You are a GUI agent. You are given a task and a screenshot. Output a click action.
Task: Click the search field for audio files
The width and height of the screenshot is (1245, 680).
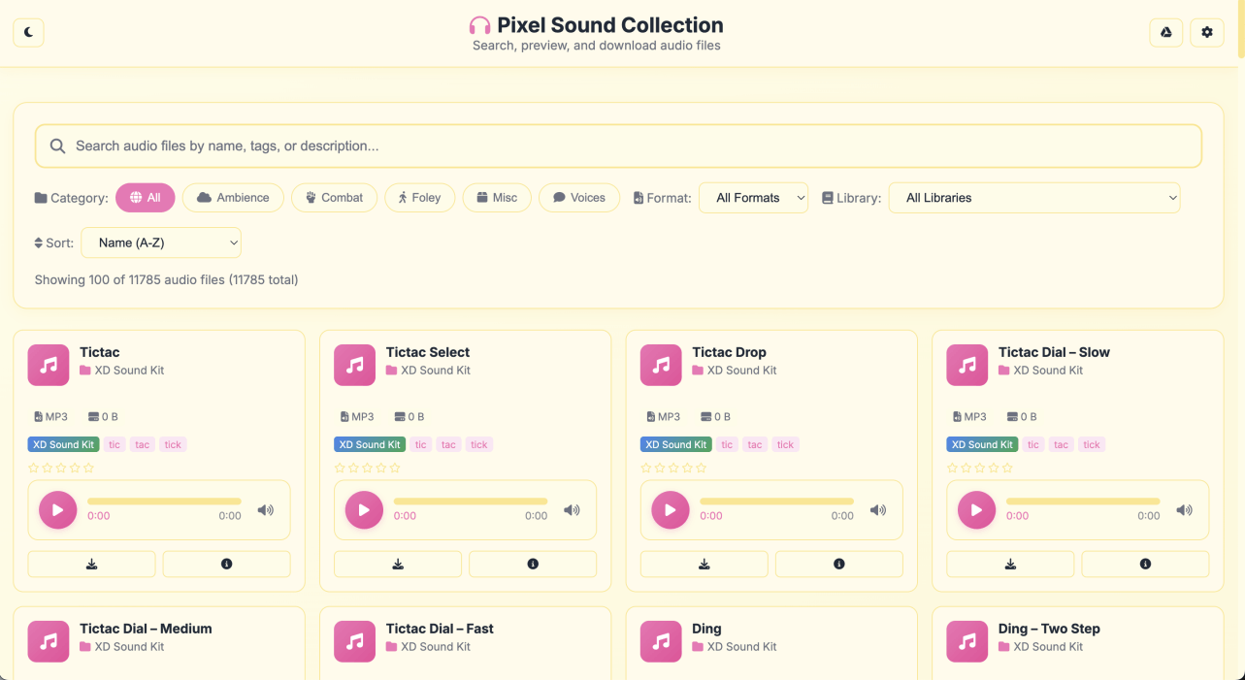pyautogui.click(x=618, y=146)
